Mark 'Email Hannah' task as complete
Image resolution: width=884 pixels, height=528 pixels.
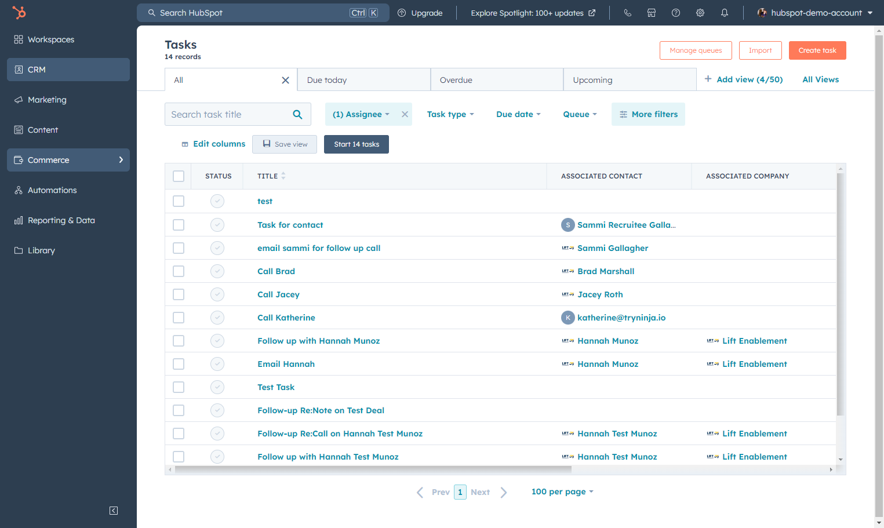point(217,364)
